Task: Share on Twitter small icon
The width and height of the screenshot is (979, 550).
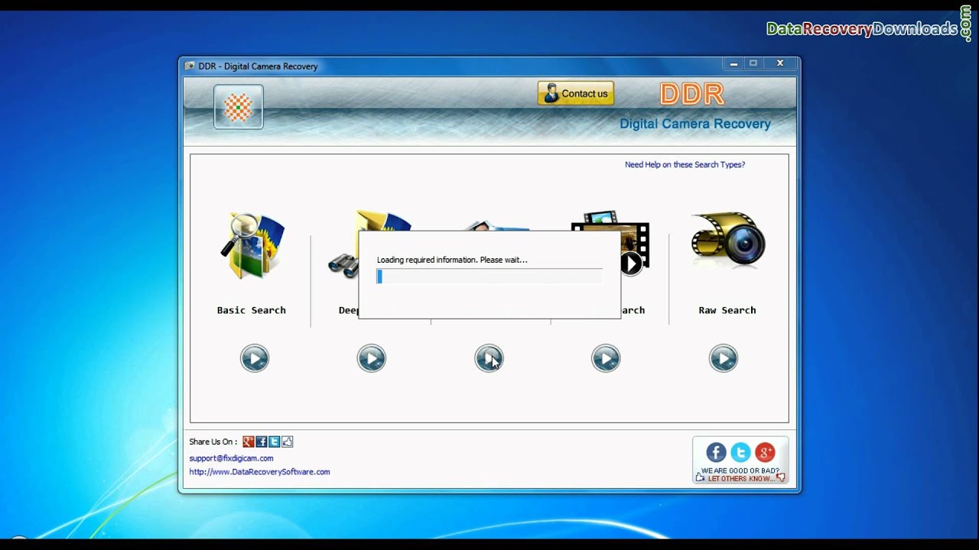Action: pyautogui.click(x=275, y=442)
